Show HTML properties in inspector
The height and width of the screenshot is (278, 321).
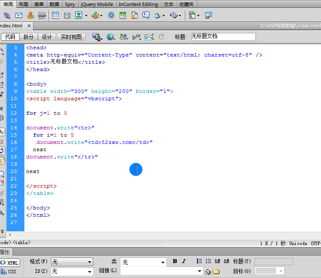click(10, 263)
